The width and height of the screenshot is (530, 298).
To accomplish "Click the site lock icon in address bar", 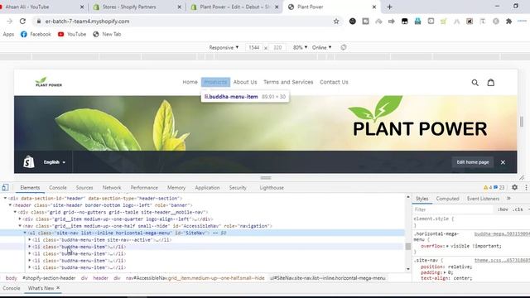I will [39, 22].
